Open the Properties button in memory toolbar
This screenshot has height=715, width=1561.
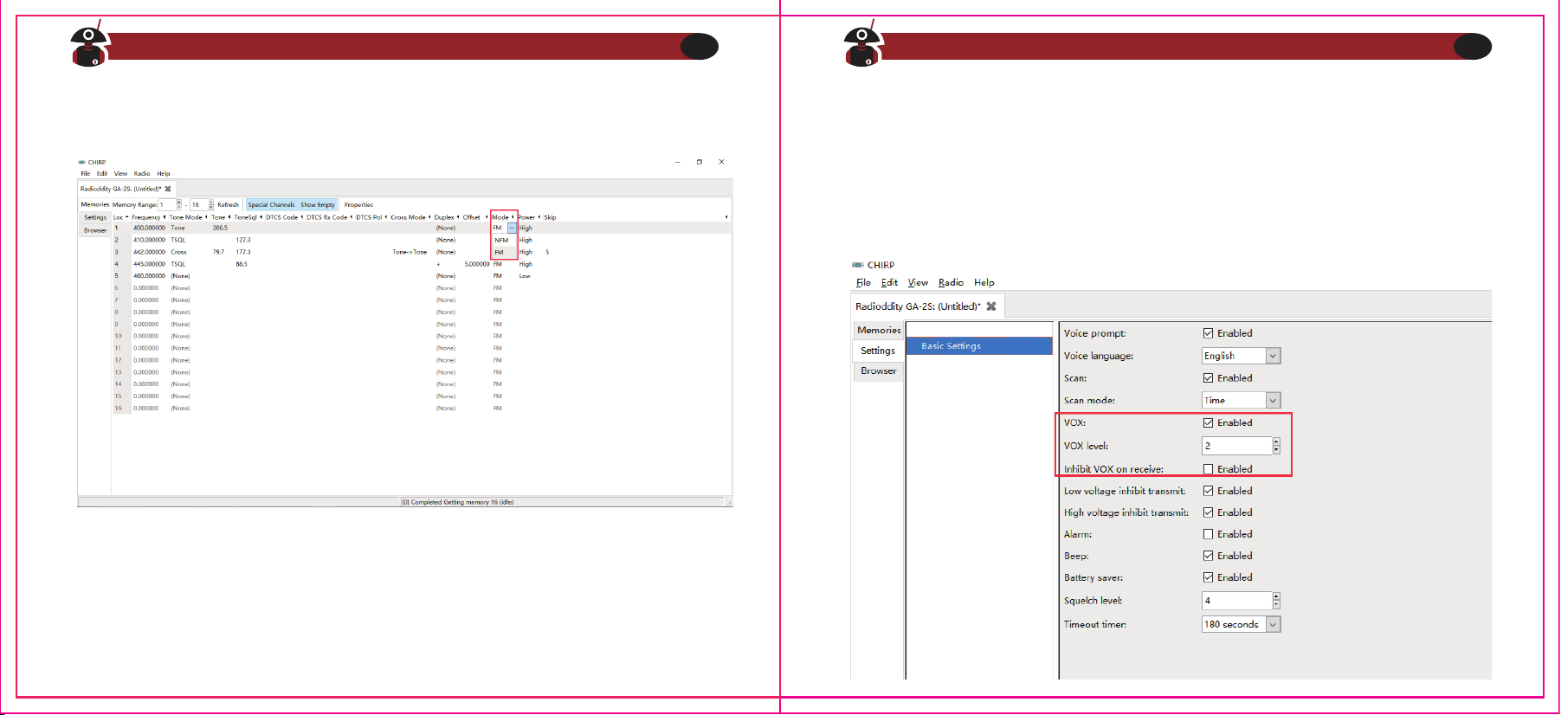[358, 205]
